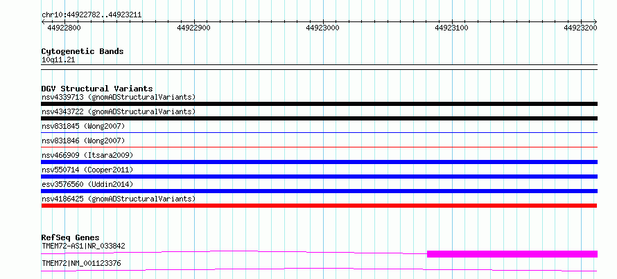Click the black bar under nsv4339713
Screen dimensions: 617x279
point(319,104)
